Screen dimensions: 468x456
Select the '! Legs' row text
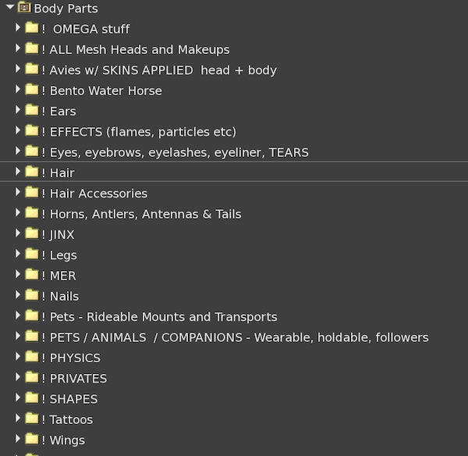tap(59, 255)
